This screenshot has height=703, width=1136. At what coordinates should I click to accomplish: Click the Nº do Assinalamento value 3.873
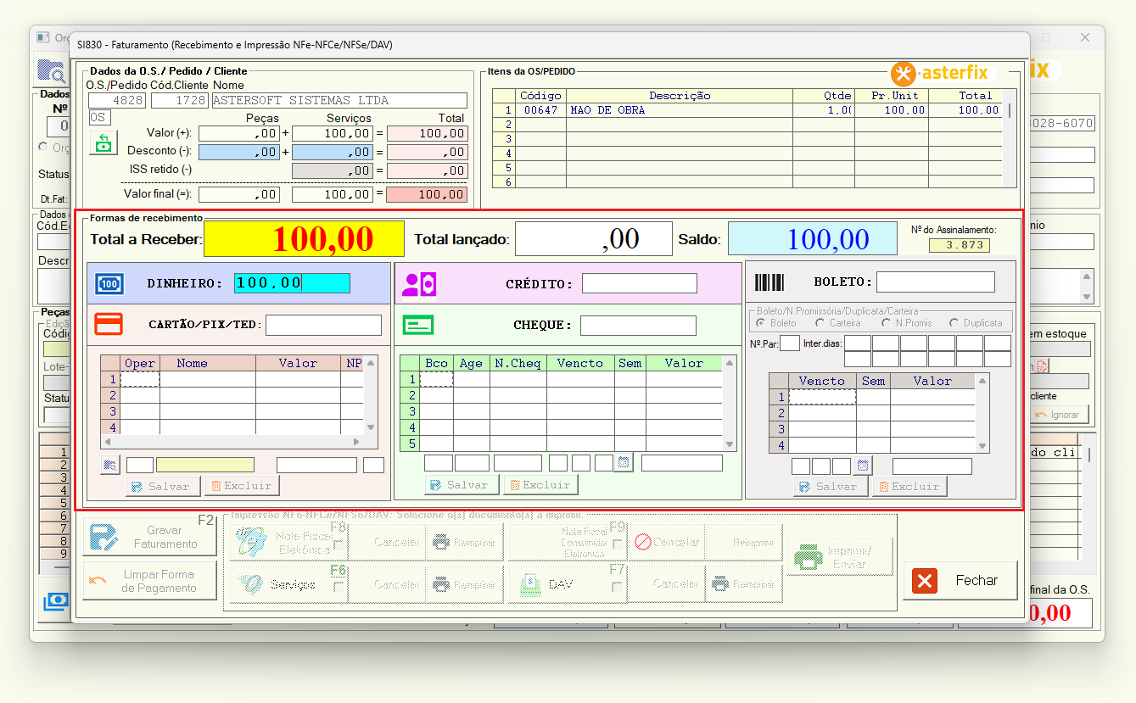click(959, 245)
